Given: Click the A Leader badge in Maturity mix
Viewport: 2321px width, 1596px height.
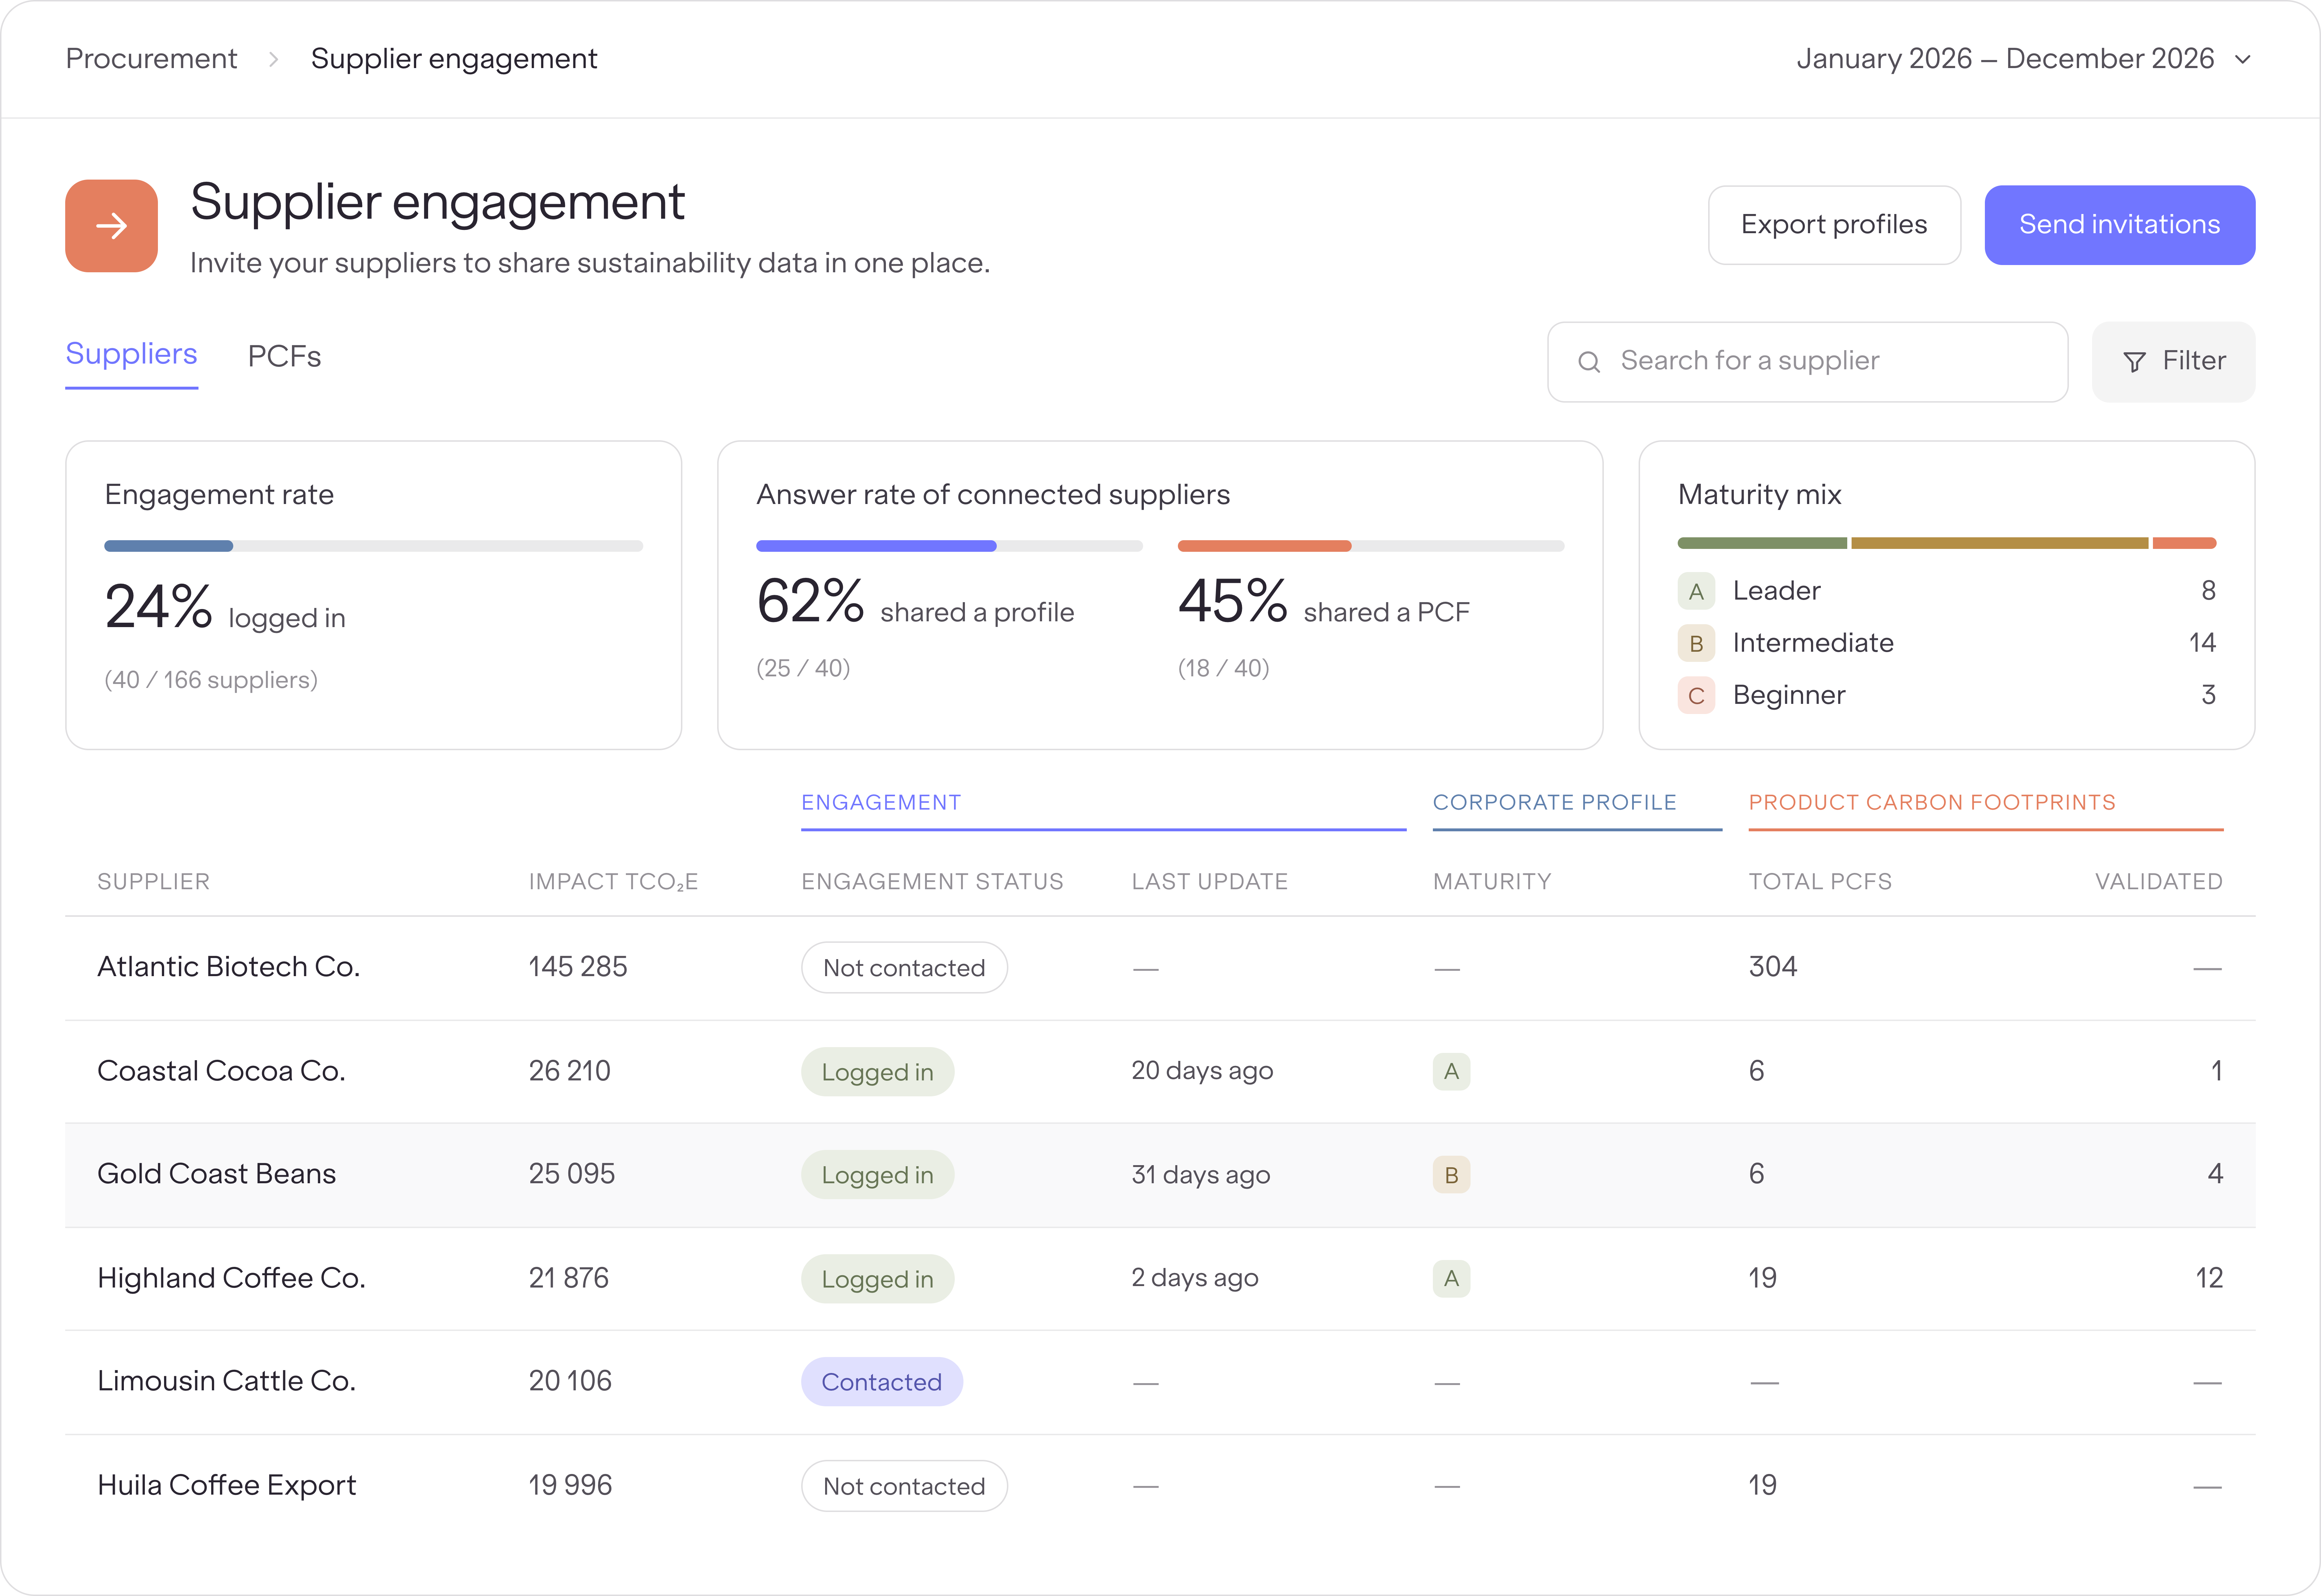Looking at the screenshot, I should tap(1696, 591).
